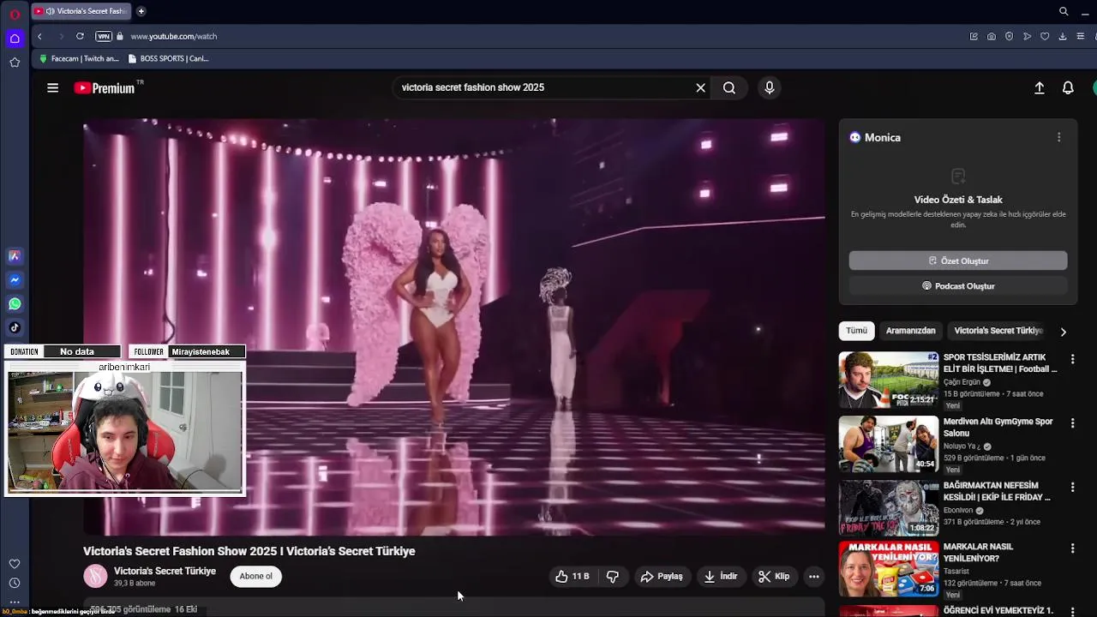The image size is (1097, 617).
Task: Clear the search query with X
Action: (700, 87)
